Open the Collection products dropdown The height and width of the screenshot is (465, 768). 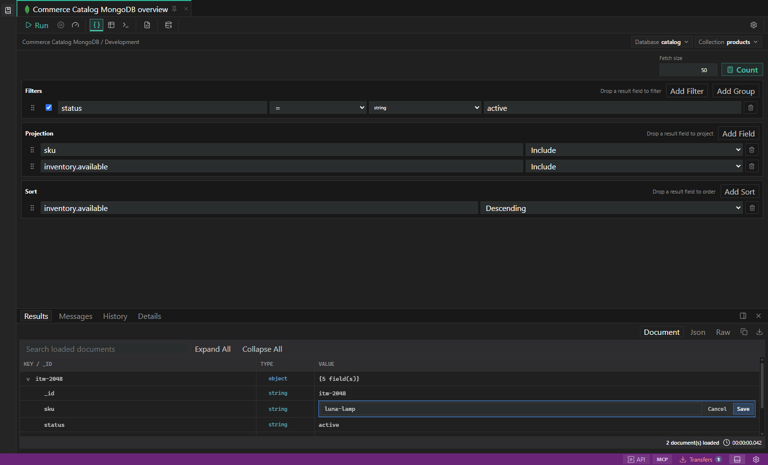coord(728,42)
